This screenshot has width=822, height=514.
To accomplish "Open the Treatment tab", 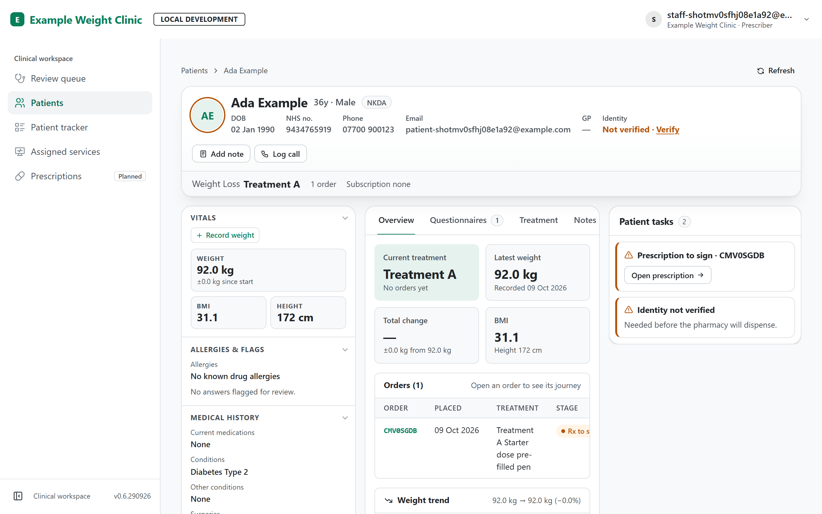I will [538, 220].
